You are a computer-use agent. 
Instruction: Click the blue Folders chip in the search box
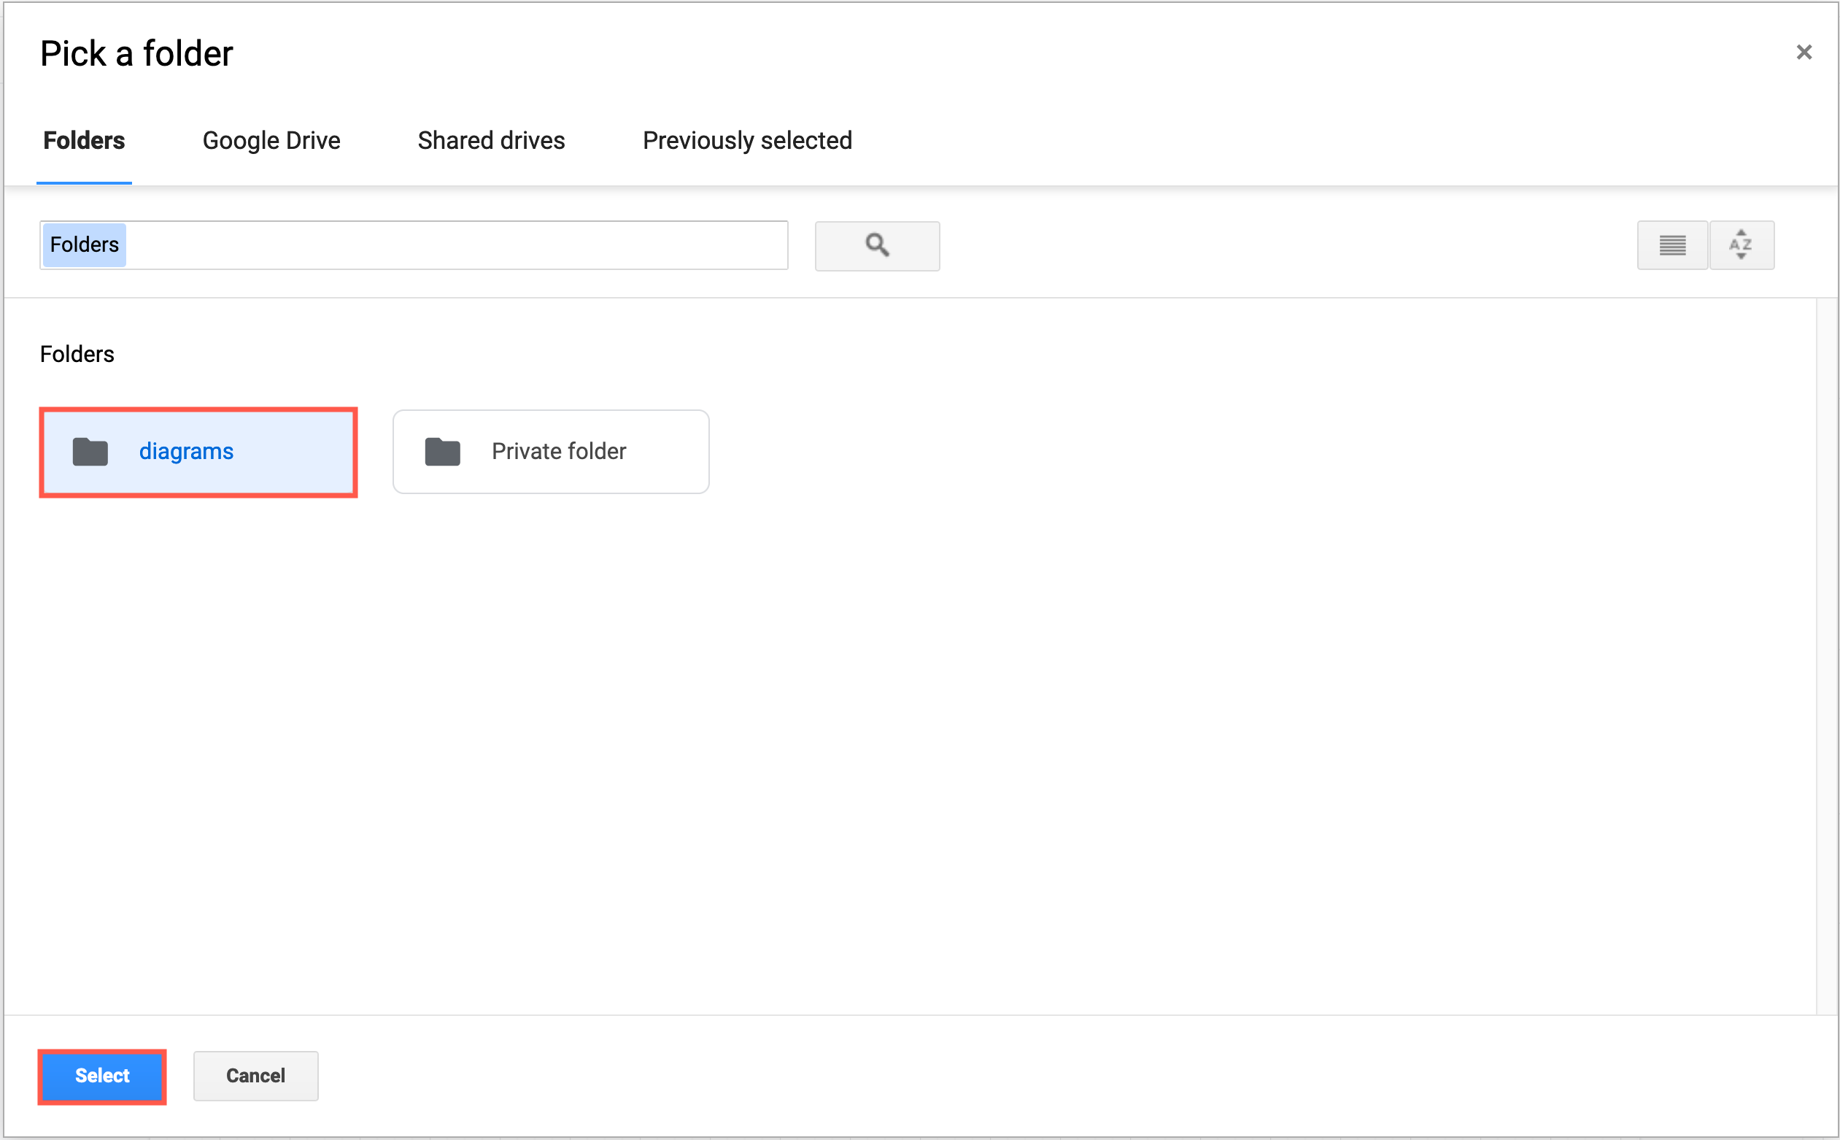pyautogui.click(x=84, y=244)
